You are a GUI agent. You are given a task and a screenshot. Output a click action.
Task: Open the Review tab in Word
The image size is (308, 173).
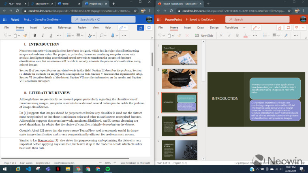82,27
